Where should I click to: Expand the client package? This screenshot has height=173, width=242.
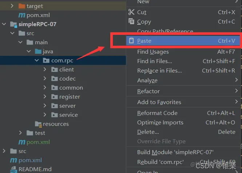pos(45,69)
